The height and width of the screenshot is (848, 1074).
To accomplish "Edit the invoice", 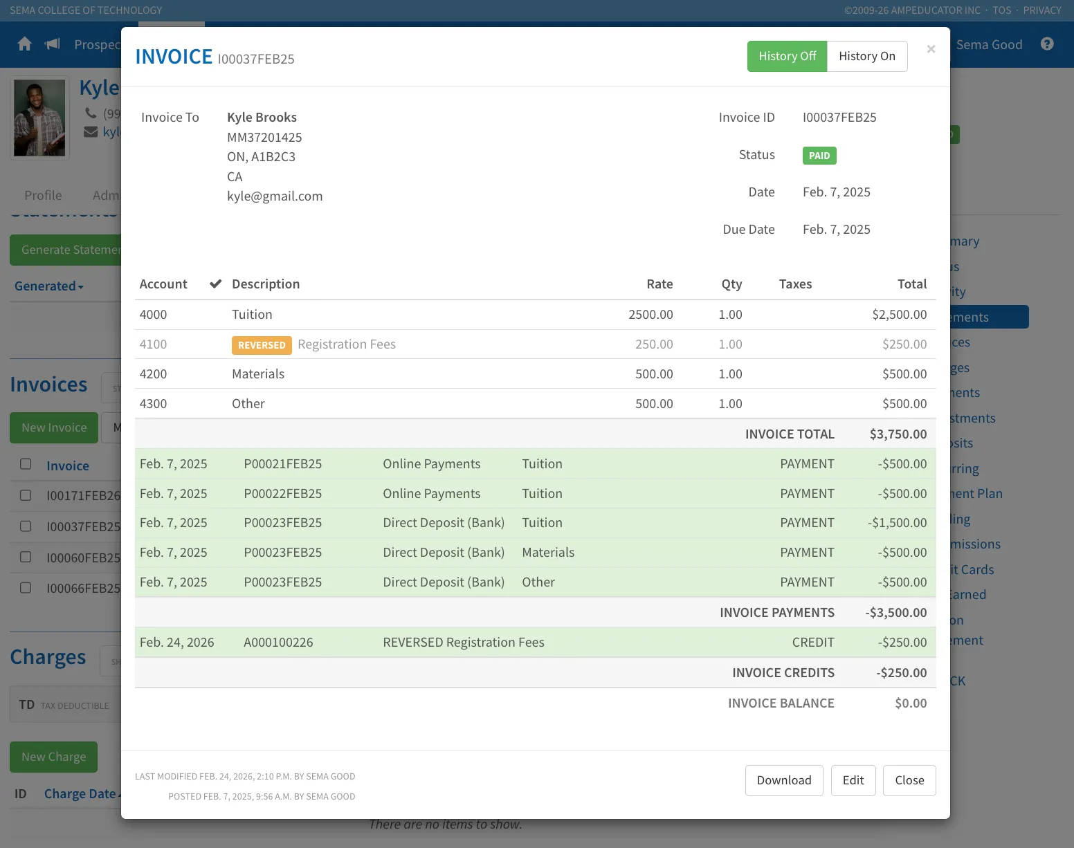I will (853, 780).
